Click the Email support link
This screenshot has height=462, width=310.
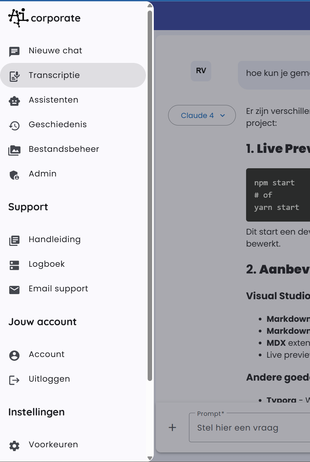(58, 289)
